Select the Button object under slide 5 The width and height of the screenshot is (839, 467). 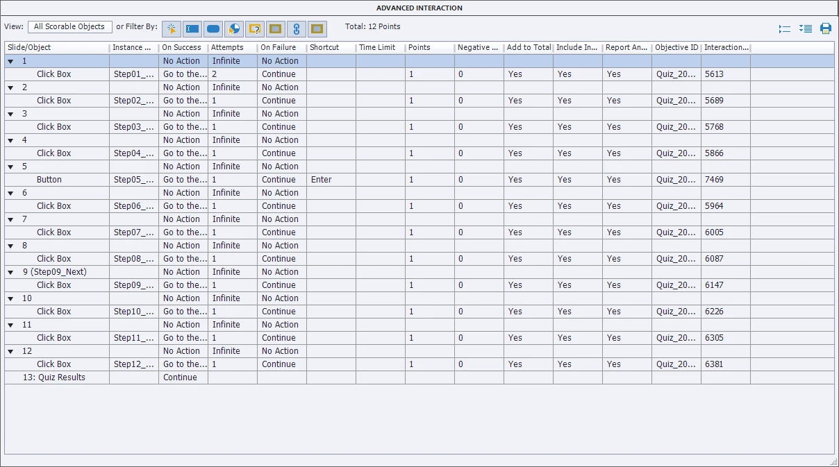pyautogui.click(x=49, y=180)
